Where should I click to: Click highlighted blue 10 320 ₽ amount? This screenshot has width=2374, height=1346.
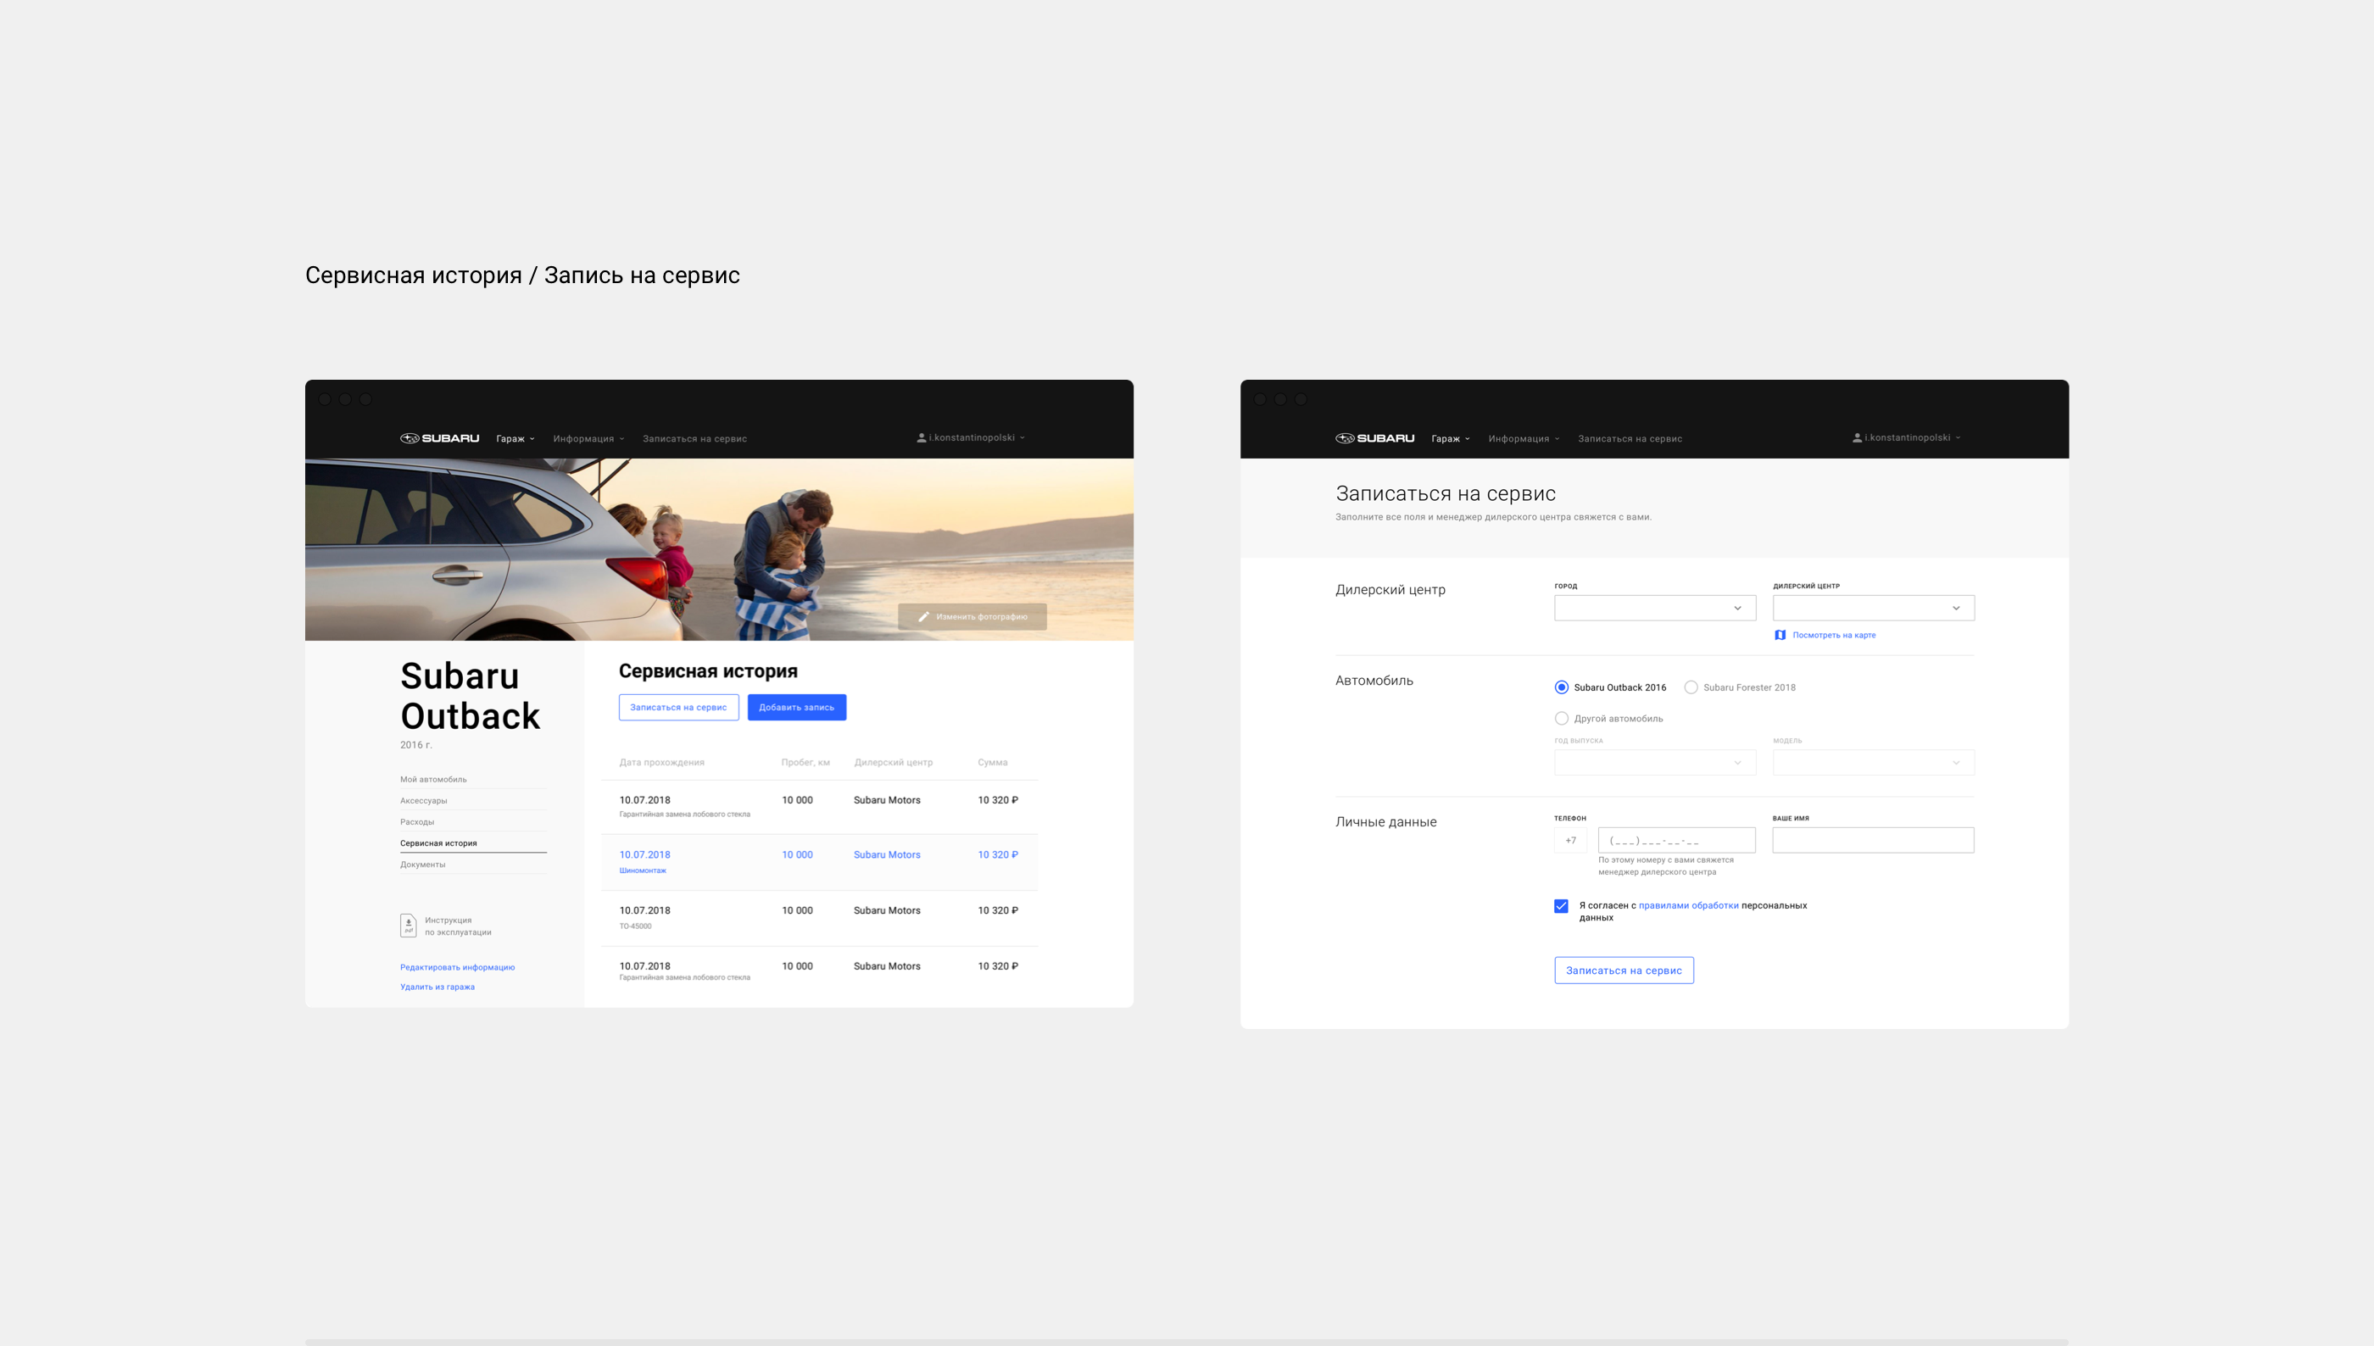point(997,855)
